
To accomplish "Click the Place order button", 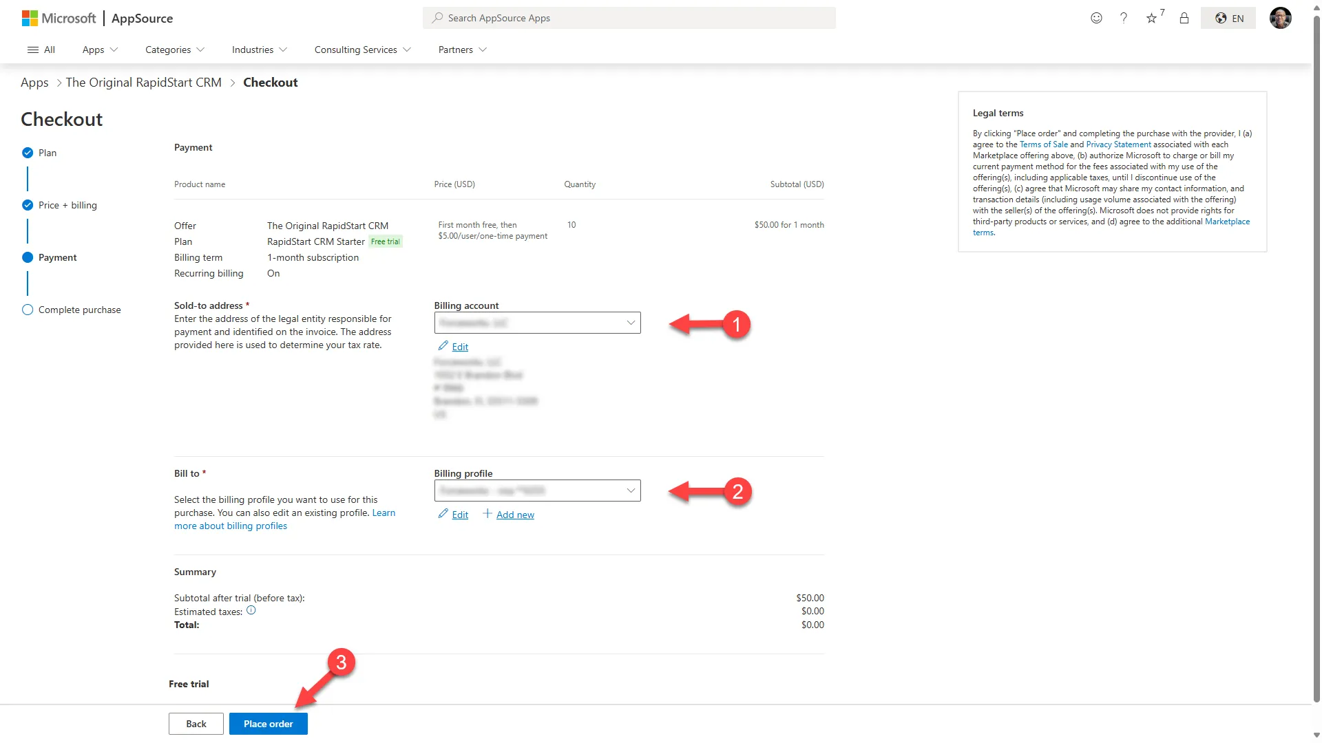I will (268, 724).
